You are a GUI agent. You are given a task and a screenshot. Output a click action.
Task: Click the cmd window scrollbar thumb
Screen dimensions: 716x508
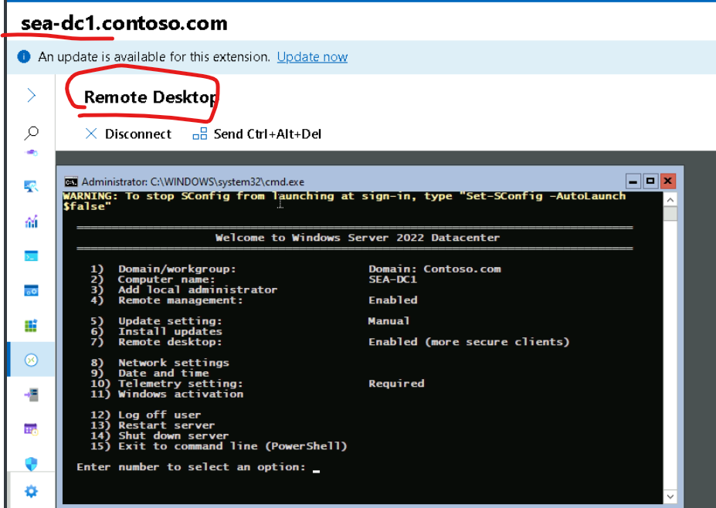(x=670, y=214)
